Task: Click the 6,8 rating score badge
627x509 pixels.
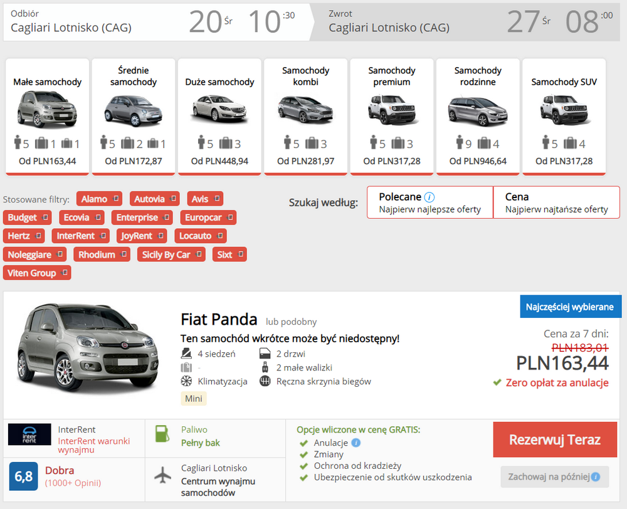Action: click(24, 476)
